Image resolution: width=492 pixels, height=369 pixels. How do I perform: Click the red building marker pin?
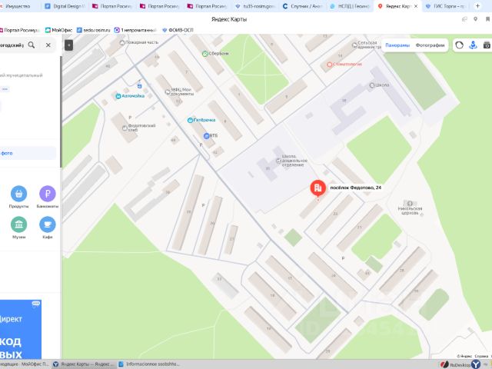pyautogui.click(x=317, y=189)
